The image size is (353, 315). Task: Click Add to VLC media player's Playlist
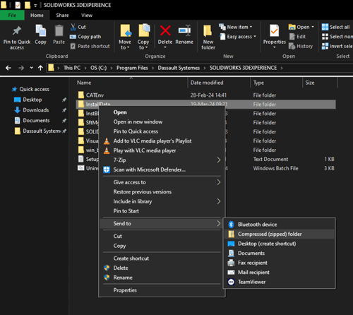click(162, 141)
